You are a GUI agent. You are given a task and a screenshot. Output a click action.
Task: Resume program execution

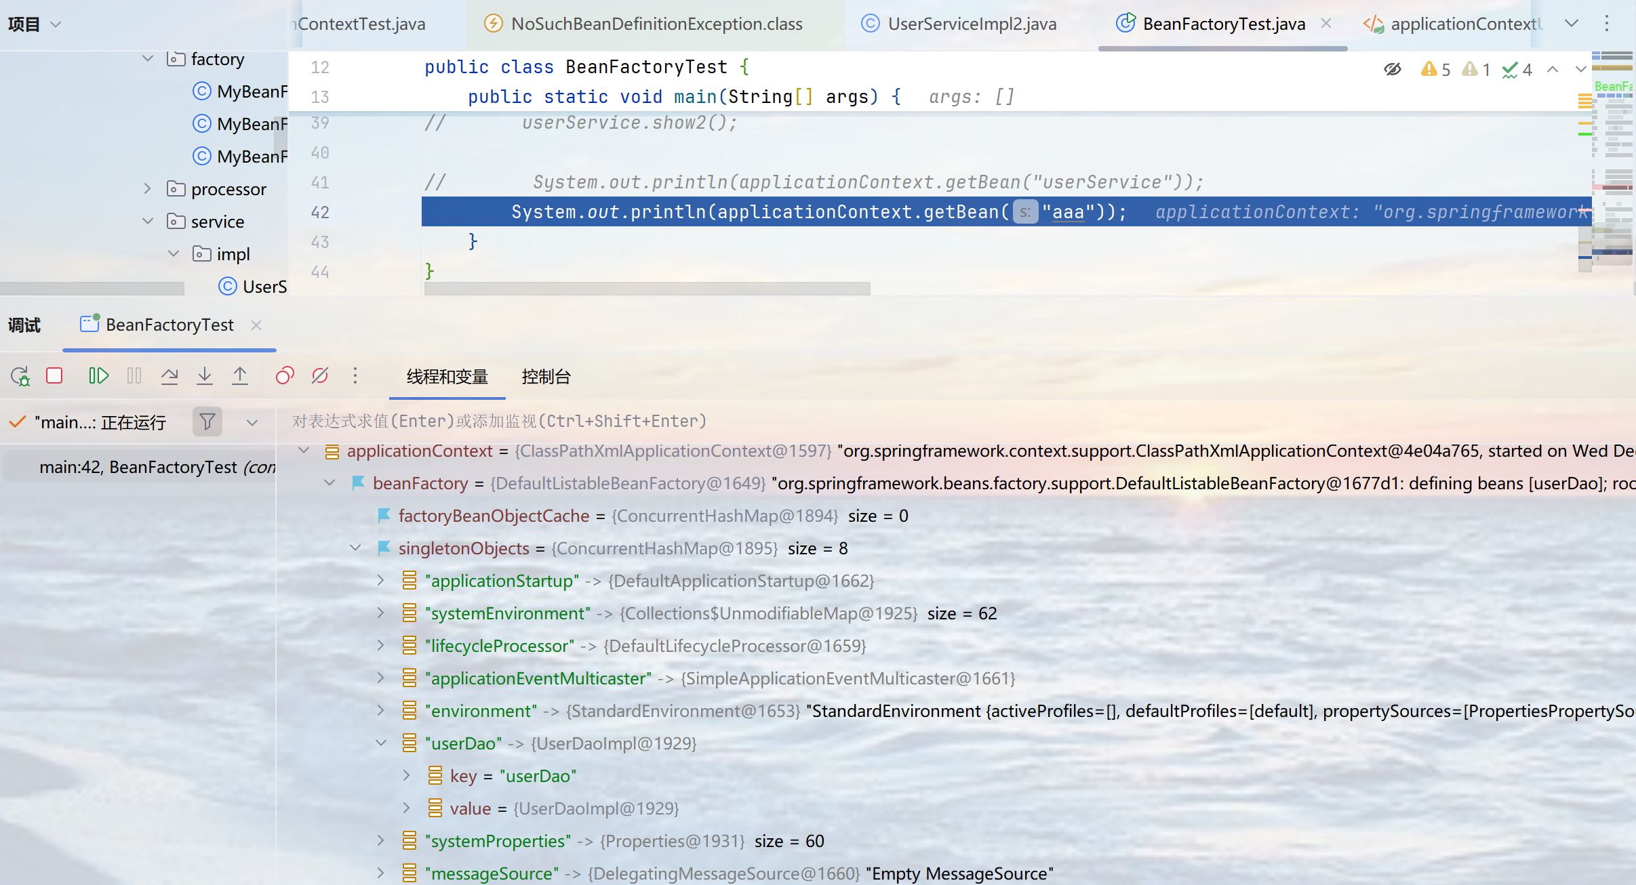[x=98, y=376]
